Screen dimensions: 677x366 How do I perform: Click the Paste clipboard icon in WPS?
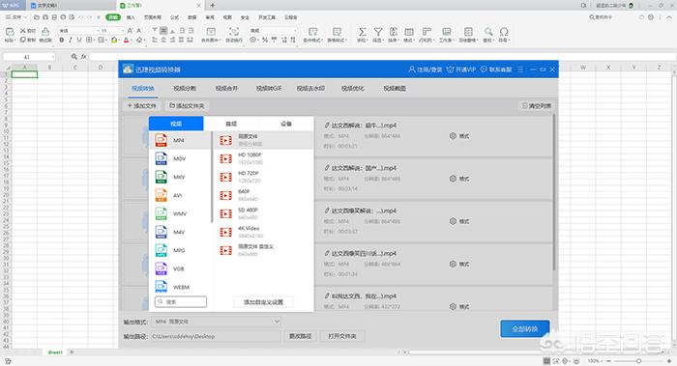[10, 32]
